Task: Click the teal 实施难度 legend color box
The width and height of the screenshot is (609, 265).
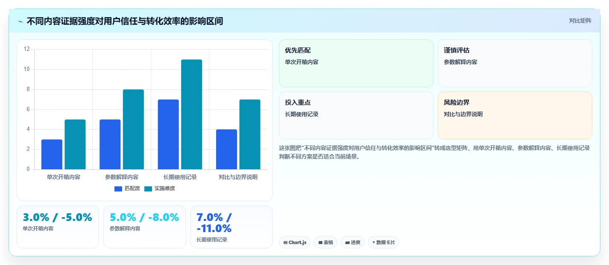Action: [x=148, y=188]
